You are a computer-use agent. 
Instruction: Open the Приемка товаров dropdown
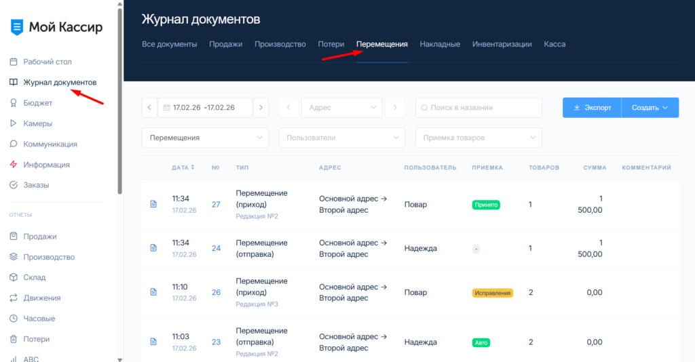tap(478, 138)
